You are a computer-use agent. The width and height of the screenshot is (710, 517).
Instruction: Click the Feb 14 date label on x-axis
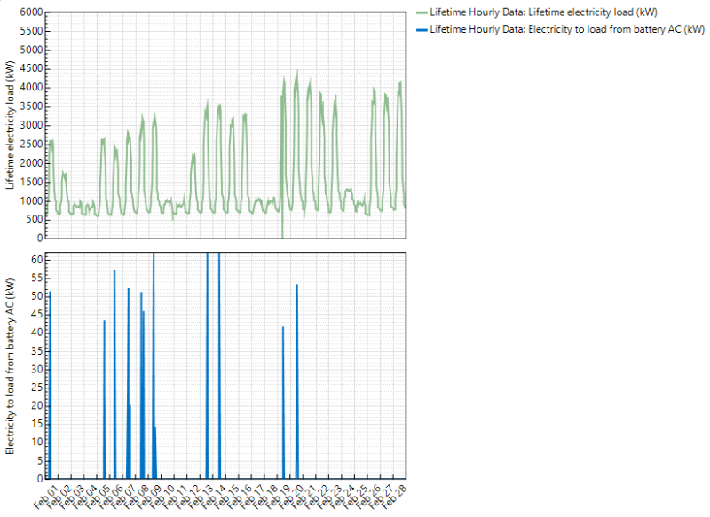coord(218,495)
